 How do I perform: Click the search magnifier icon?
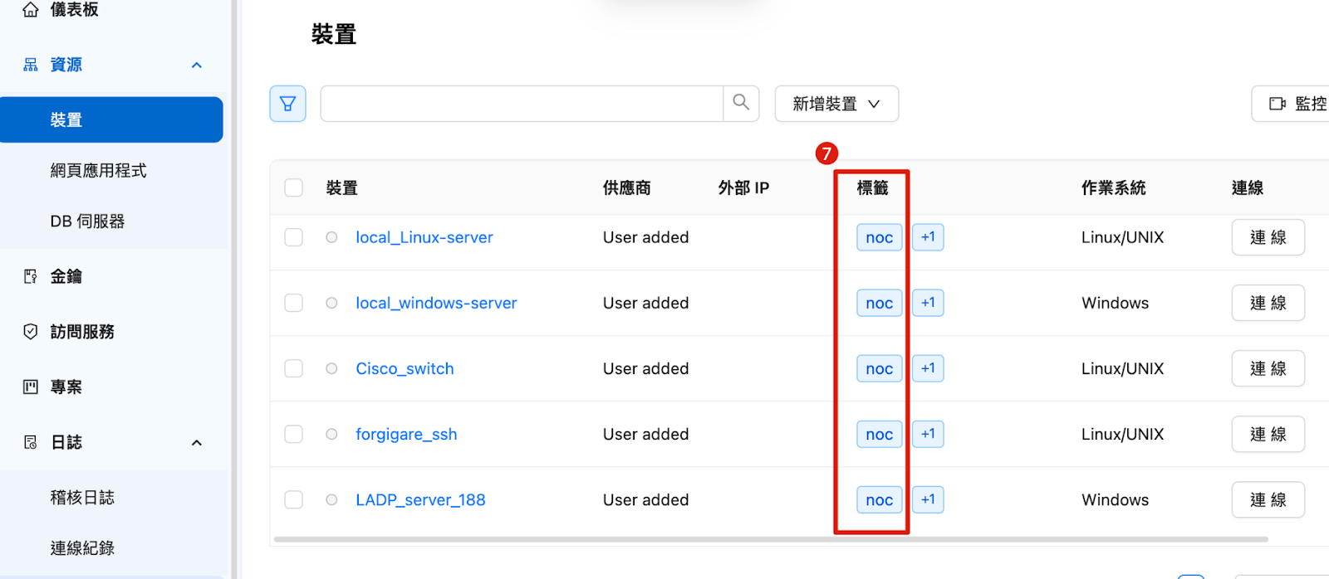pyautogui.click(x=741, y=103)
